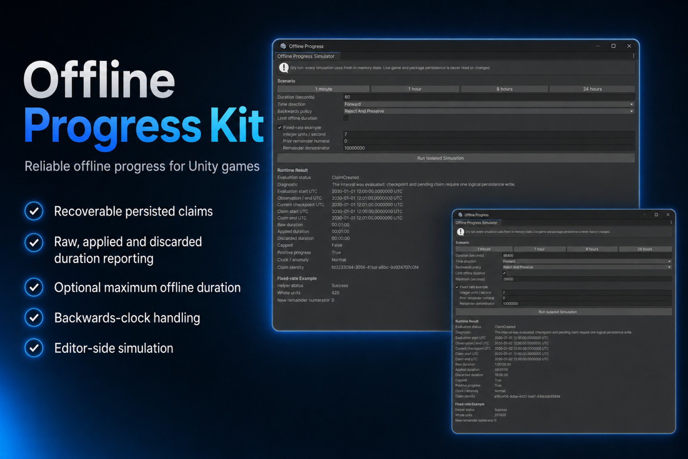Click the Unity icon in large window title bar
Screen dimensions: 688x459
click(283, 46)
